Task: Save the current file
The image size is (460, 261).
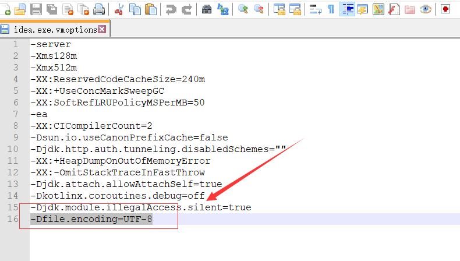Action: (x=36, y=9)
